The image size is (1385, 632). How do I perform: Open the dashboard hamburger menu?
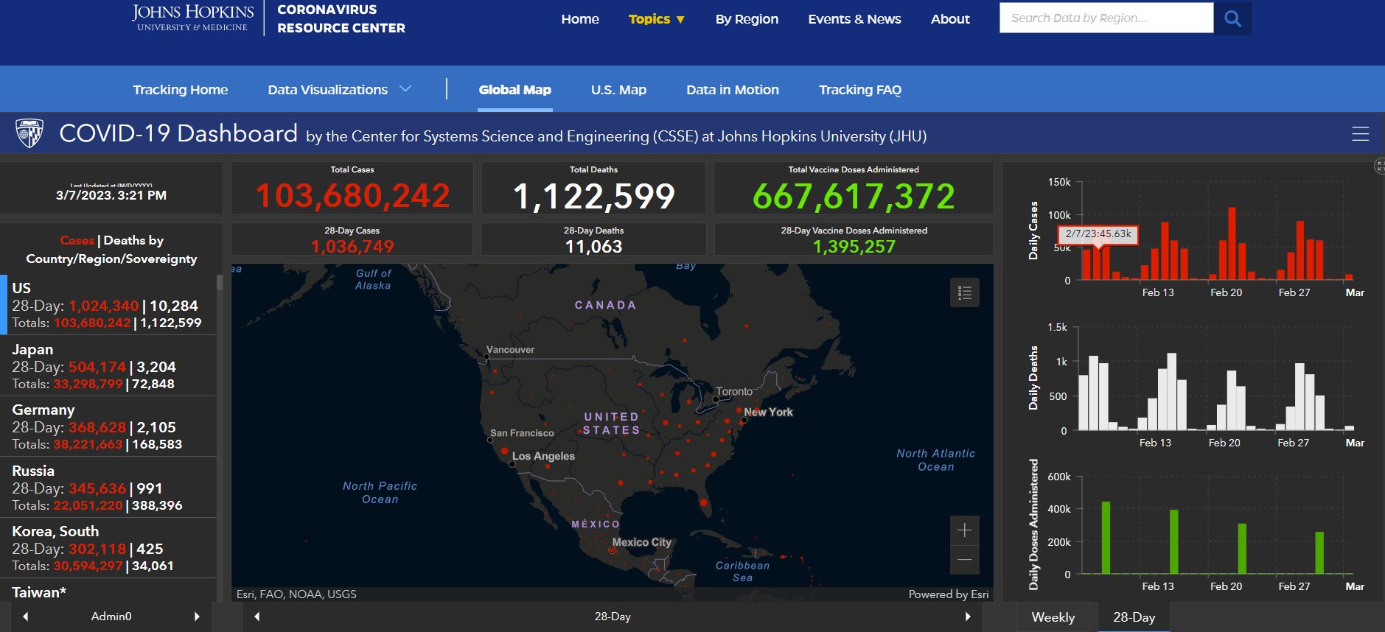click(1360, 133)
